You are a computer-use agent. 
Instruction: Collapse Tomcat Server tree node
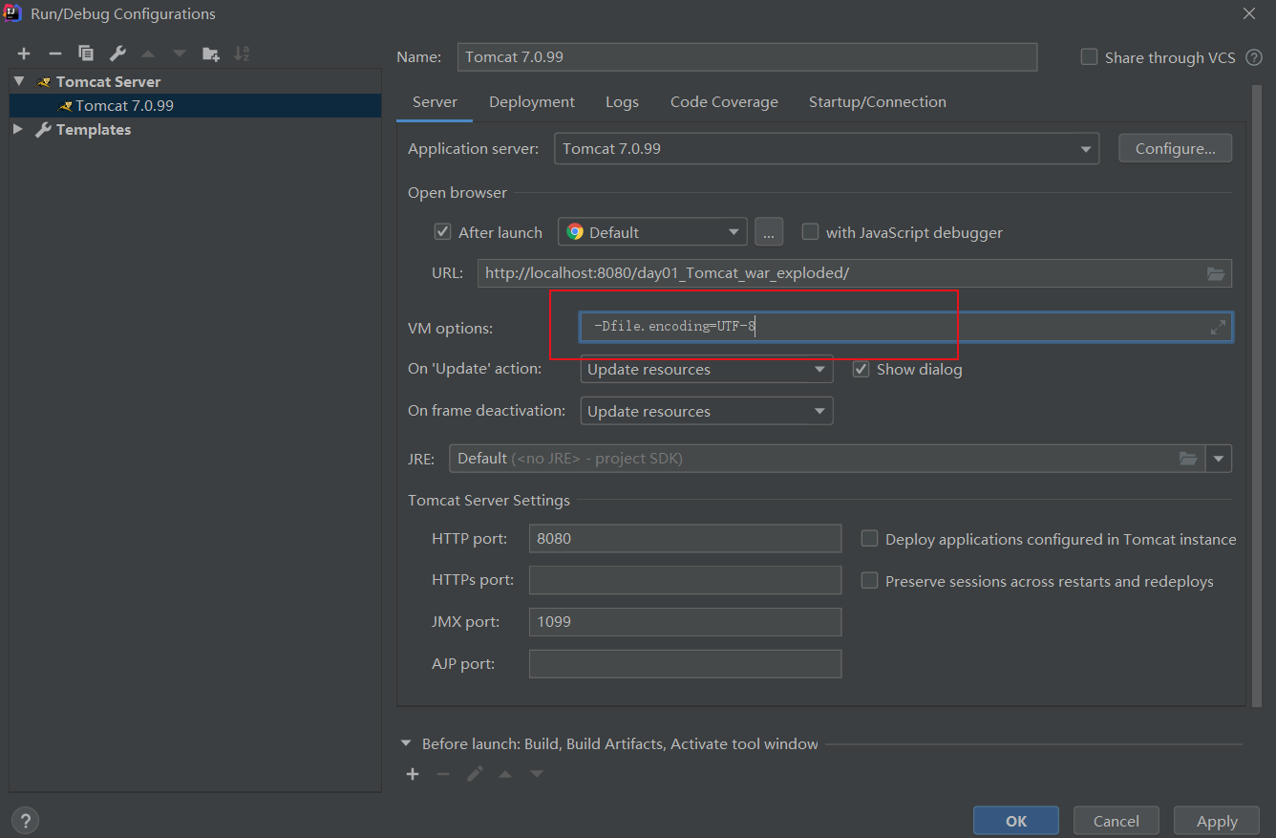18,81
